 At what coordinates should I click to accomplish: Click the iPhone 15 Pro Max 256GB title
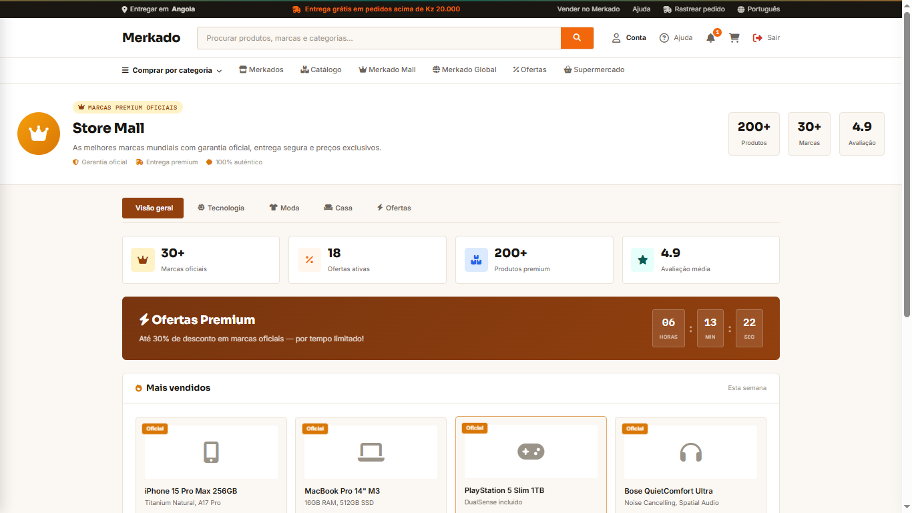[x=191, y=491]
